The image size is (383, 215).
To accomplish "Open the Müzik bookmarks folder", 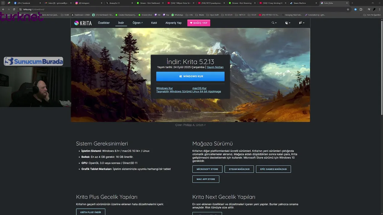I will click(x=200, y=15).
